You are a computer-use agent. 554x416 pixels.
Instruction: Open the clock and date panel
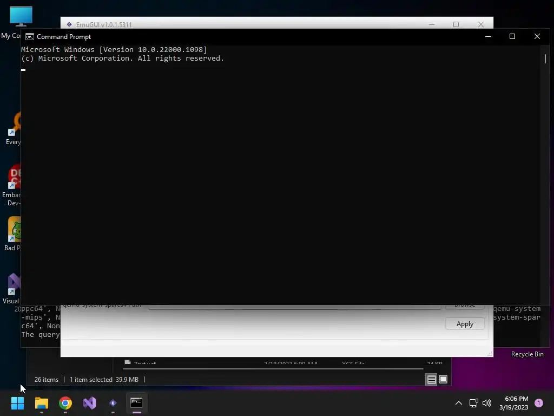click(514, 403)
